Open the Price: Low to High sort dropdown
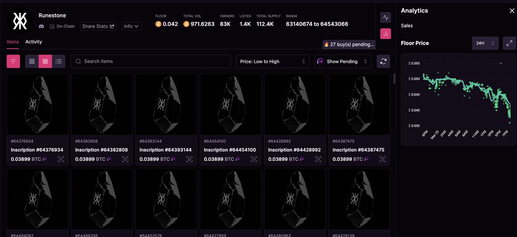 [273, 61]
